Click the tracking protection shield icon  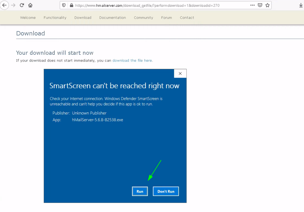64,5
